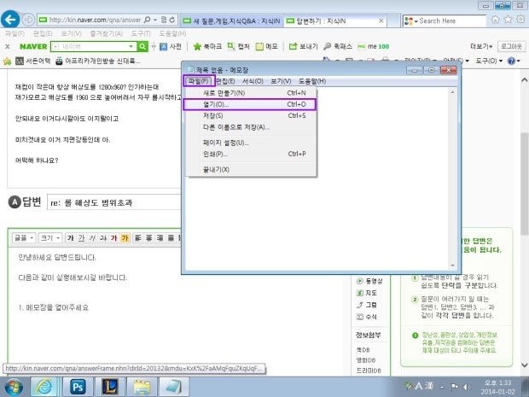Click Internet Explorer icon on taskbar

tap(43, 385)
